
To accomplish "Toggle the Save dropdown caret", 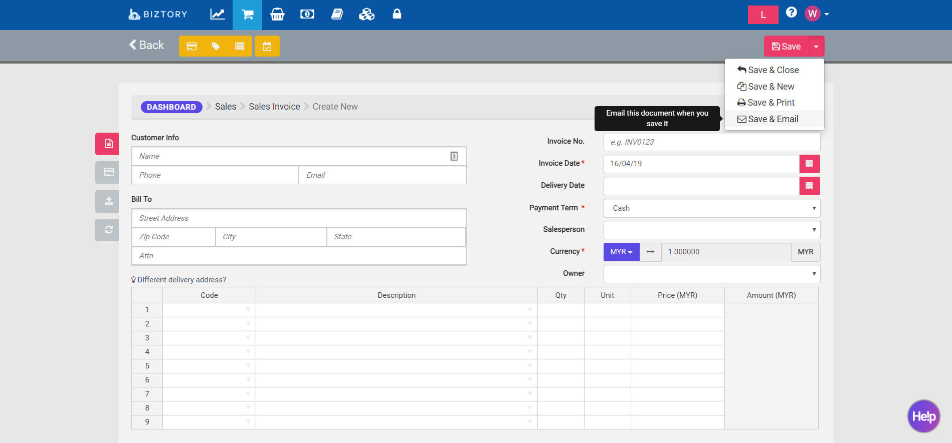I will pyautogui.click(x=816, y=47).
